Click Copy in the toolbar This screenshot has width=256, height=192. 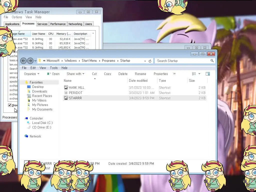pyautogui.click(x=107, y=74)
